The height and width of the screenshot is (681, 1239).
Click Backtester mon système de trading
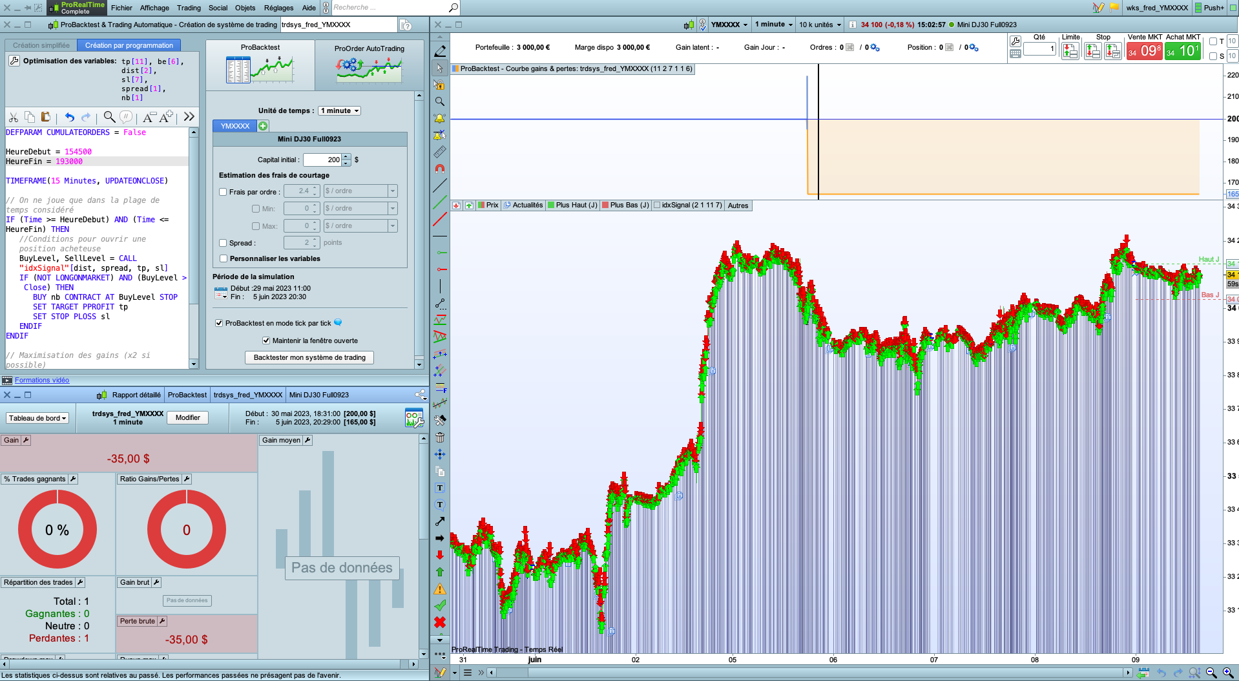(x=309, y=357)
